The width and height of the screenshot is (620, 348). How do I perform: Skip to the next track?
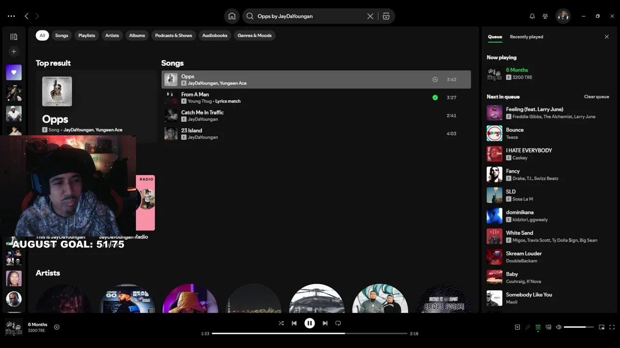pos(325,323)
